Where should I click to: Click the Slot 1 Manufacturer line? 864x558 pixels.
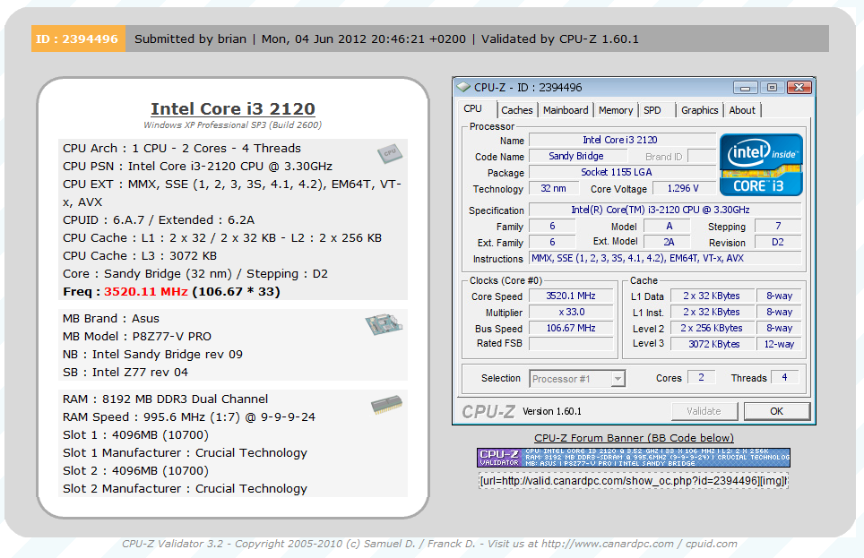pos(186,453)
